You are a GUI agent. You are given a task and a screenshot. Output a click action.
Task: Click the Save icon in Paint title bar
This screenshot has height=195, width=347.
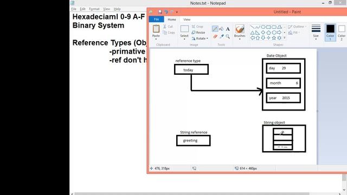pos(160,12)
